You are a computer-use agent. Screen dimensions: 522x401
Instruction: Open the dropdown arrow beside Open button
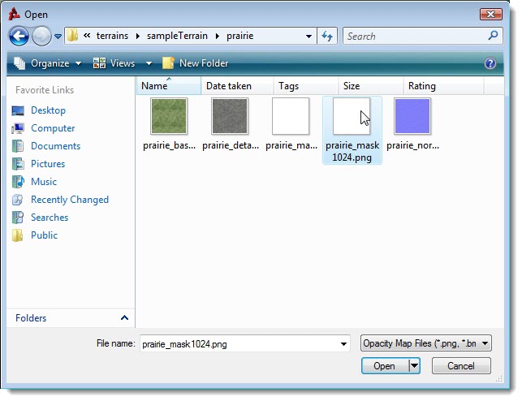414,366
